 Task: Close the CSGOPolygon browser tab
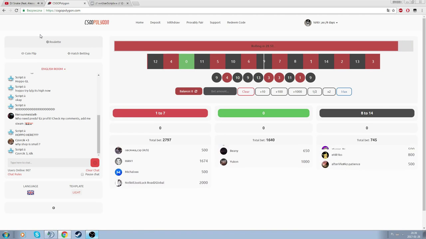point(85,3)
